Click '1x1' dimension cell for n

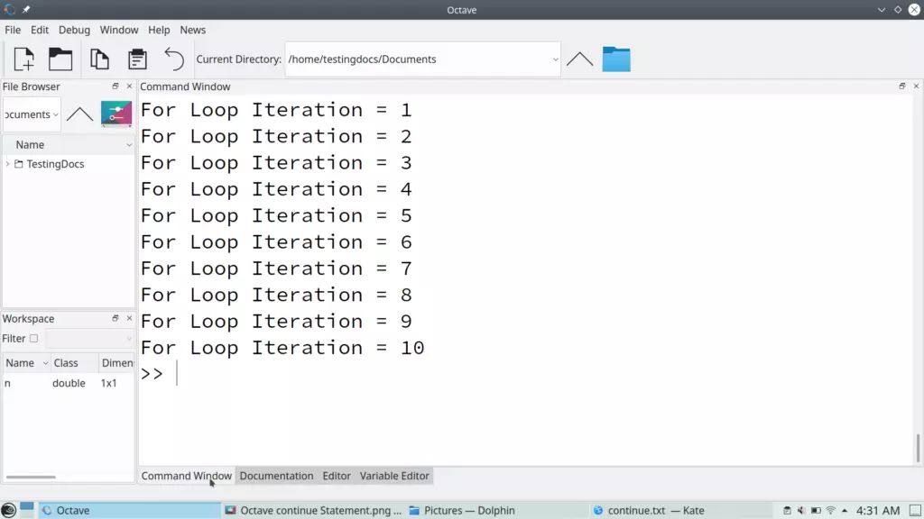tap(109, 383)
